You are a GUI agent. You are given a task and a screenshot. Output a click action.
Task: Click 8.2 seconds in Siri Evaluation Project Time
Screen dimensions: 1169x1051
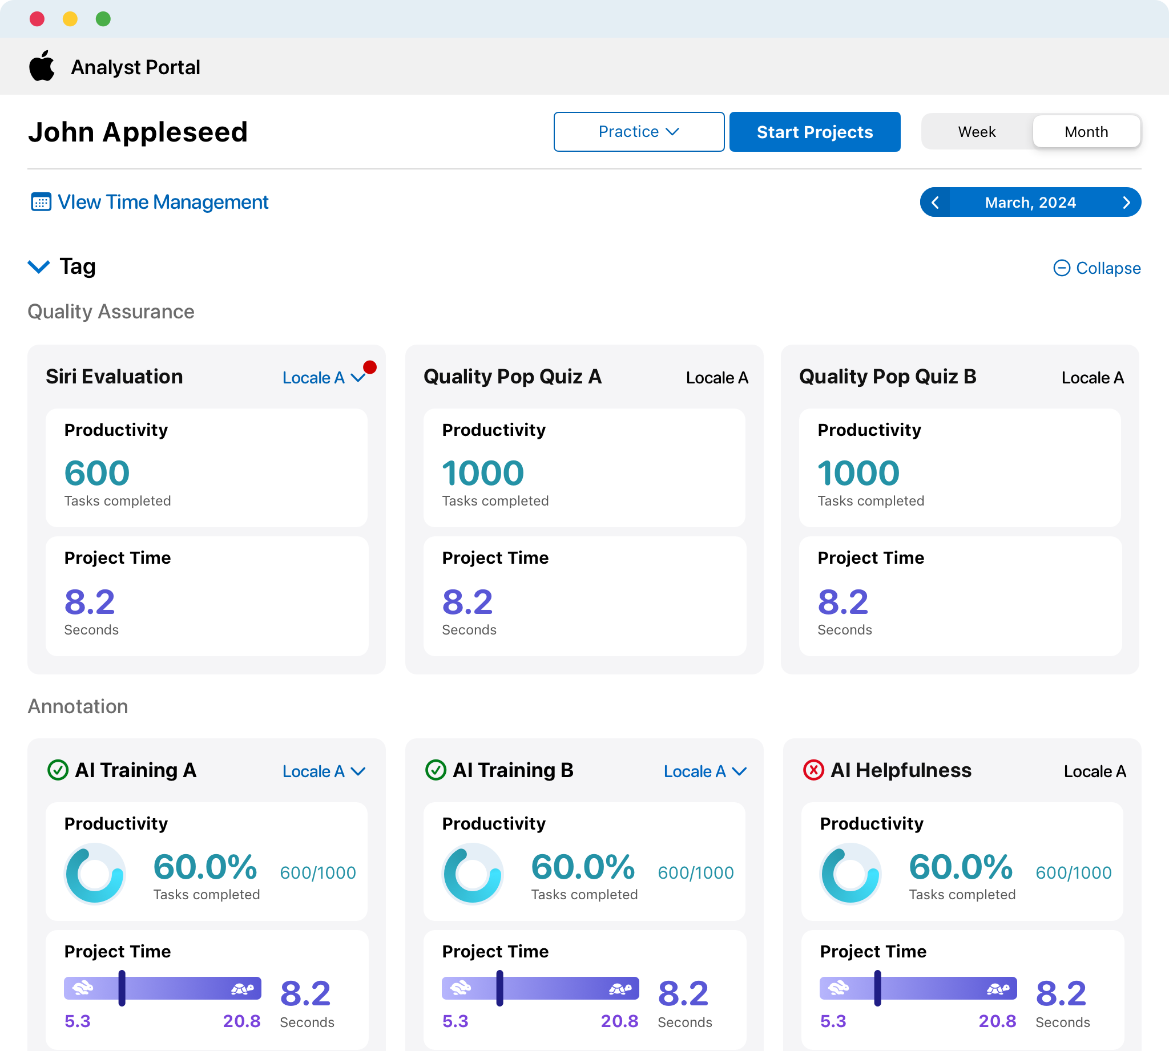[x=90, y=602]
